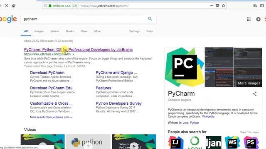Viewport: 266px width, 149px height.
Task: Open Download PyCharm sitelink
Action: 47,73
